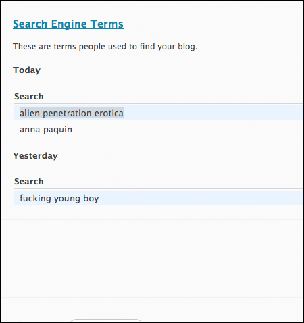Image resolution: width=304 pixels, height=323 pixels.
Task: Click the word 'blog' in the description
Action: [x=187, y=47]
